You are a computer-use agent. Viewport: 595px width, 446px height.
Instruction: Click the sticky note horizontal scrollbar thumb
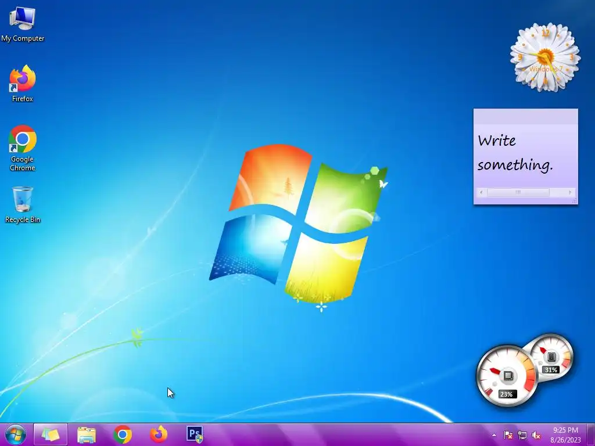[518, 192]
